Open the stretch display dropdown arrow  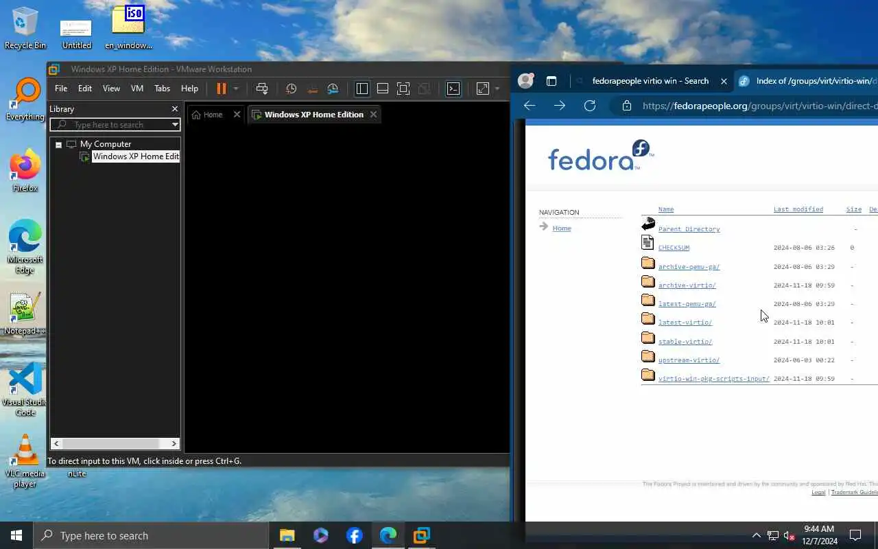coord(497,89)
